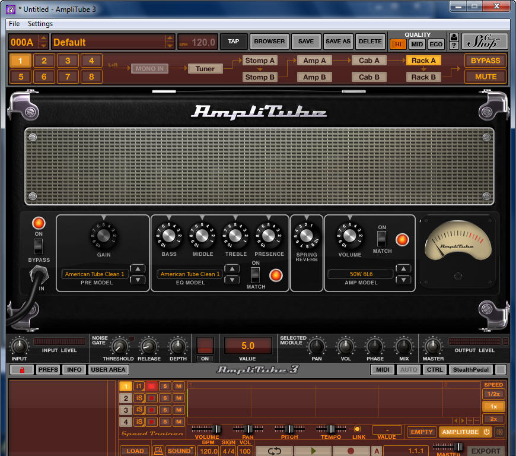Zoom out timeline with minus icon
The width and height of the screenshot is (516, 456).
[477, 420]
